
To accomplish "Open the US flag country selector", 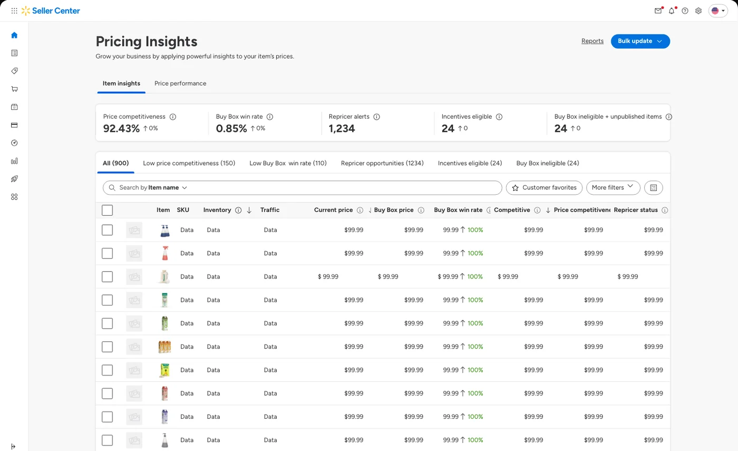I will 718,11.
